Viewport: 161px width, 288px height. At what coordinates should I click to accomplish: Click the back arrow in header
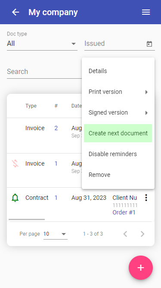point(15,12)
